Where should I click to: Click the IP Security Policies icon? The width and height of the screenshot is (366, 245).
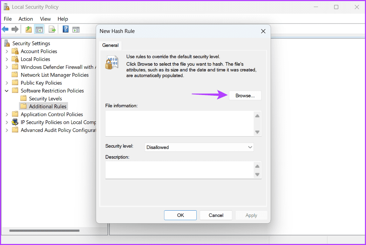click(x=15, y=122)
